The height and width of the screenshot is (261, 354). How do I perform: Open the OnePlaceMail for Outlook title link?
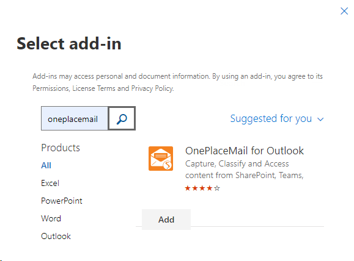[x=245, y=151]
